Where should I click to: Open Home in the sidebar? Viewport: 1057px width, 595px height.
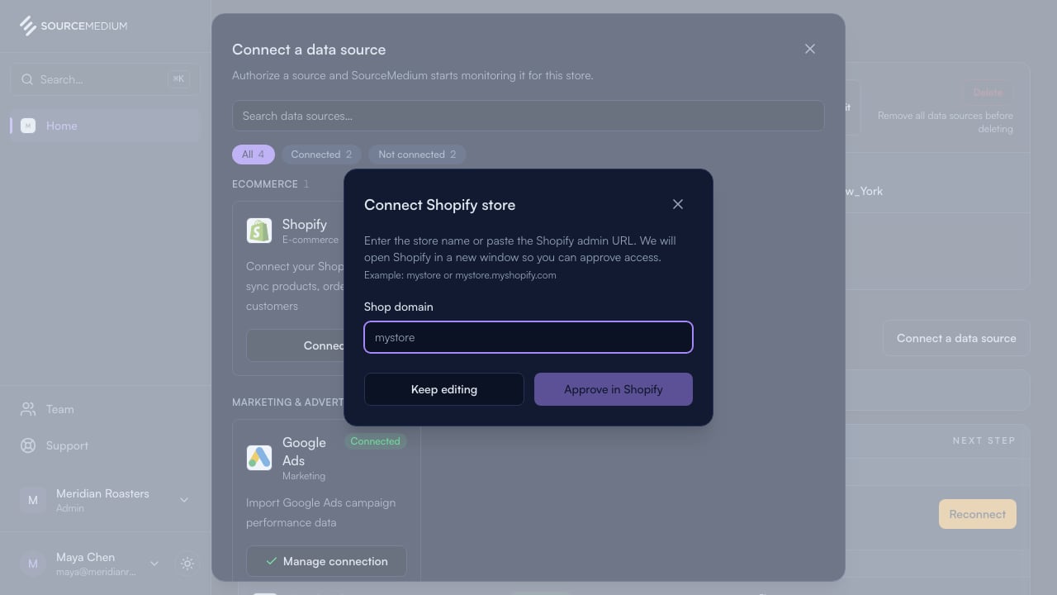point(105,126)
